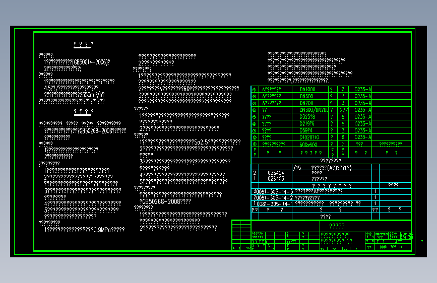Click the standalone DN200 specification cell
Image resolution: width=437 pixels, height=283 pixels.
tap(306, 103)
